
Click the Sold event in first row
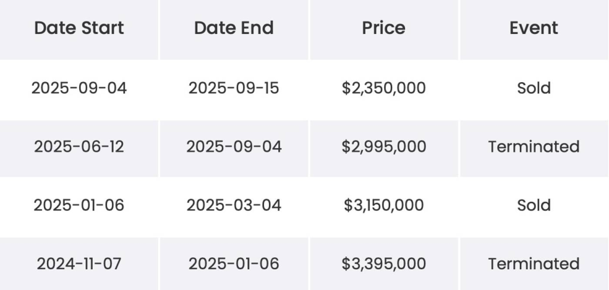[533, 88]
